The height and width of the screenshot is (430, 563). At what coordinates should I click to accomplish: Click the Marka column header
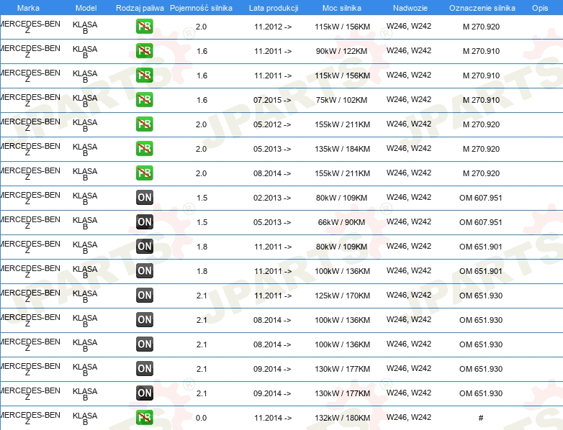[28, 8]
